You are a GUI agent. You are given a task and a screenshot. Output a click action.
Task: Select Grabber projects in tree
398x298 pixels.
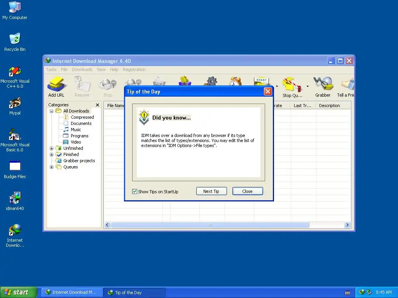click(75, 161)
